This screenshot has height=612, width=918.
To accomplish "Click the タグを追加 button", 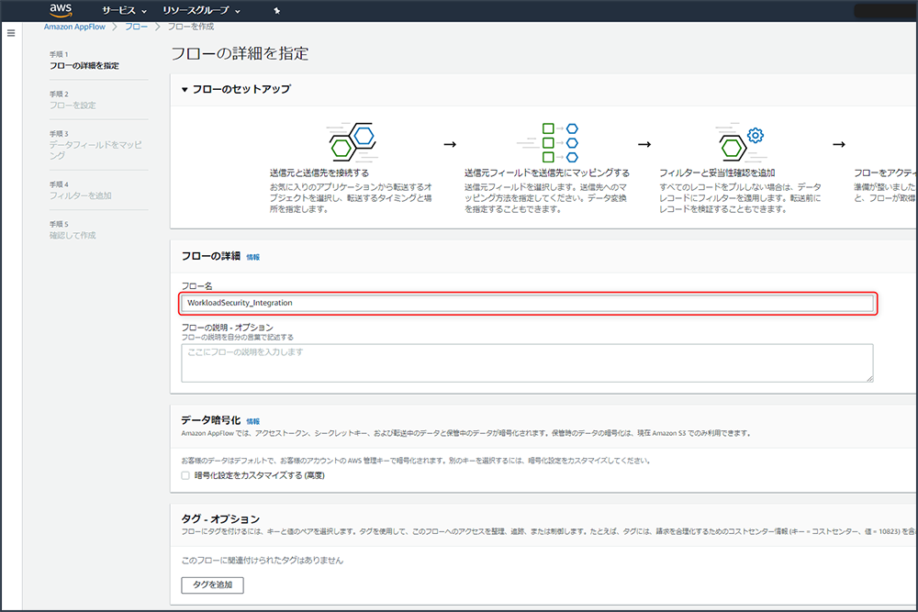I will (x=212, y=585).
